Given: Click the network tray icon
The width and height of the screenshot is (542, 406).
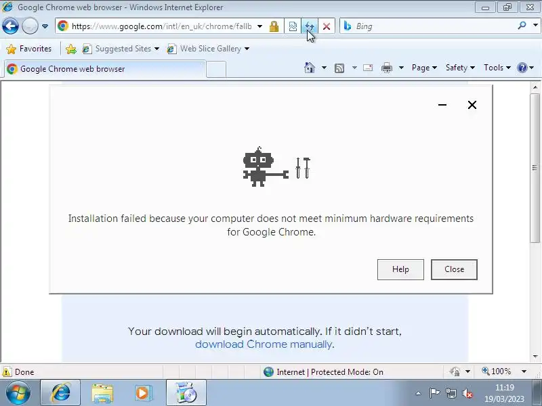Looking at the screenshot, I should [451, 393].
